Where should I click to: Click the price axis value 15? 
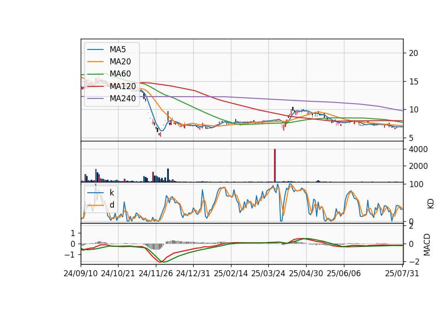pos(413,82)
